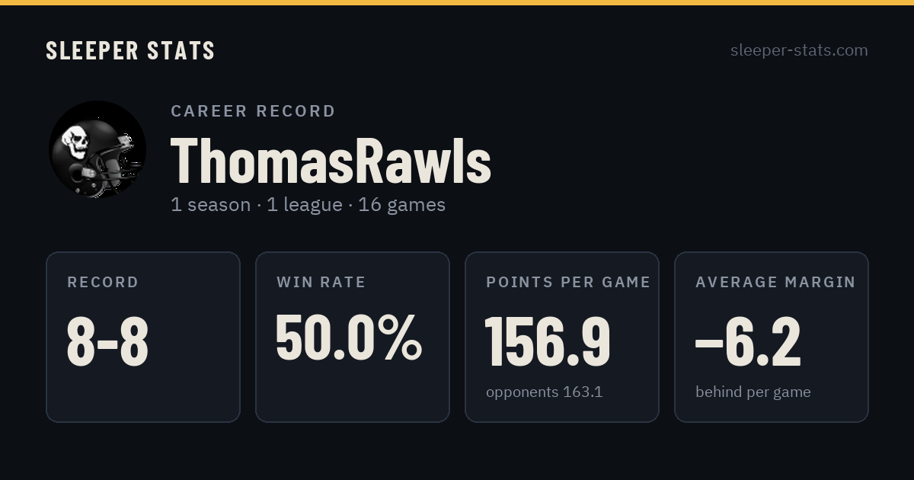
Task: Open the Record stat card
Action: 143,337
